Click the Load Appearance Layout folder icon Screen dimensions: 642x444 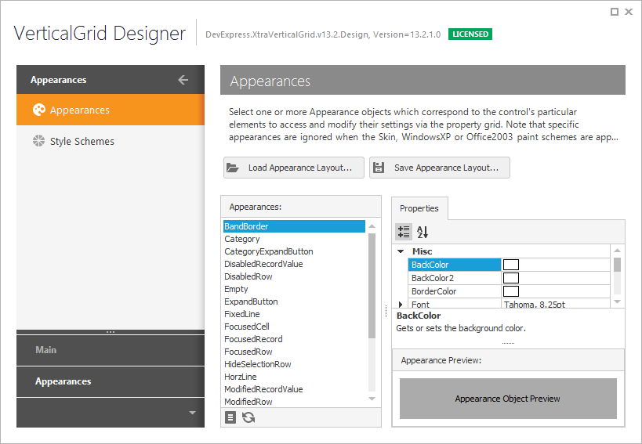pos(233,168)
